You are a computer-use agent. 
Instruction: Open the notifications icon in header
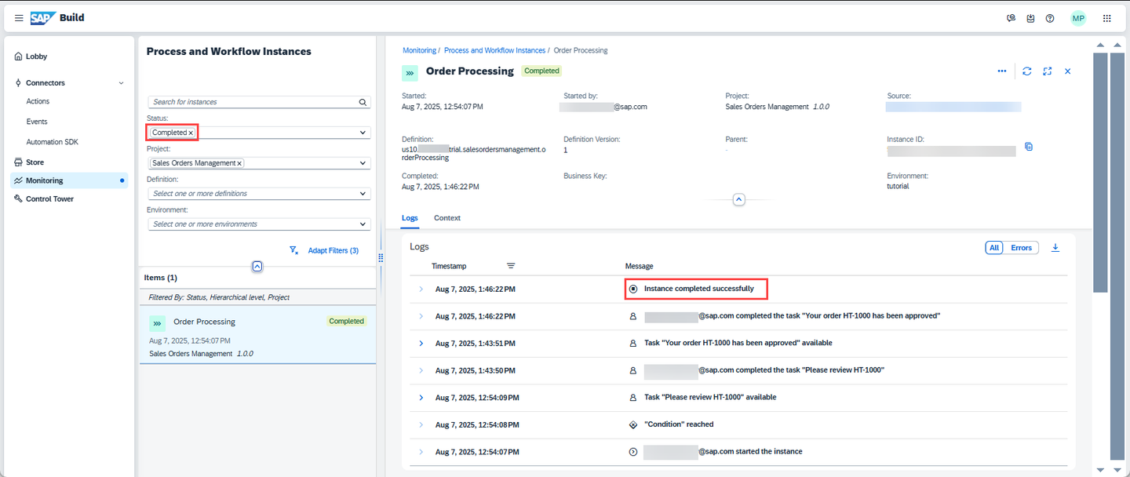point(1030,18)
